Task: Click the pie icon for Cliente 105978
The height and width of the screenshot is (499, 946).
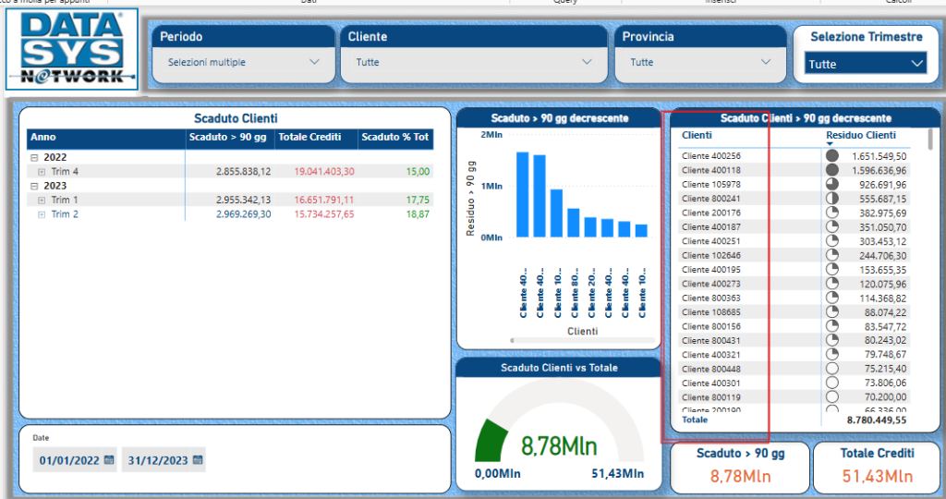Action: tap(831, 185)
